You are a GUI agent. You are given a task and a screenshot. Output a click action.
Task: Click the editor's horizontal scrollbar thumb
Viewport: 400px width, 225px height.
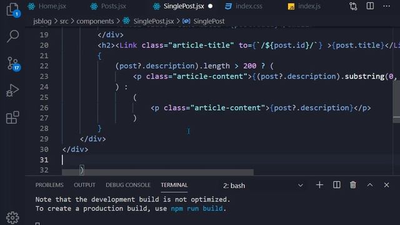(x=157, y=172)
